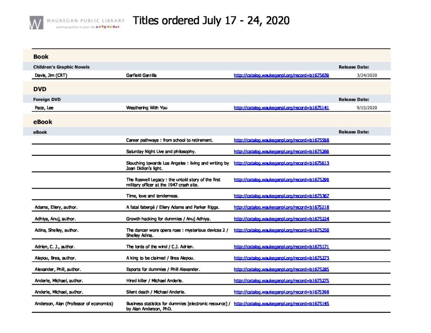Select the page title 'Titles ordered July 17 - 24, 2020'

click(x=211, y=21)
